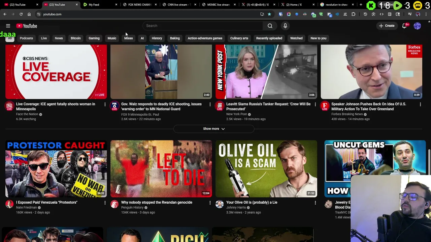Select the Bitcoin filter chip
Viewport: 431px width, 242px height.
click(x=75, y=38)
